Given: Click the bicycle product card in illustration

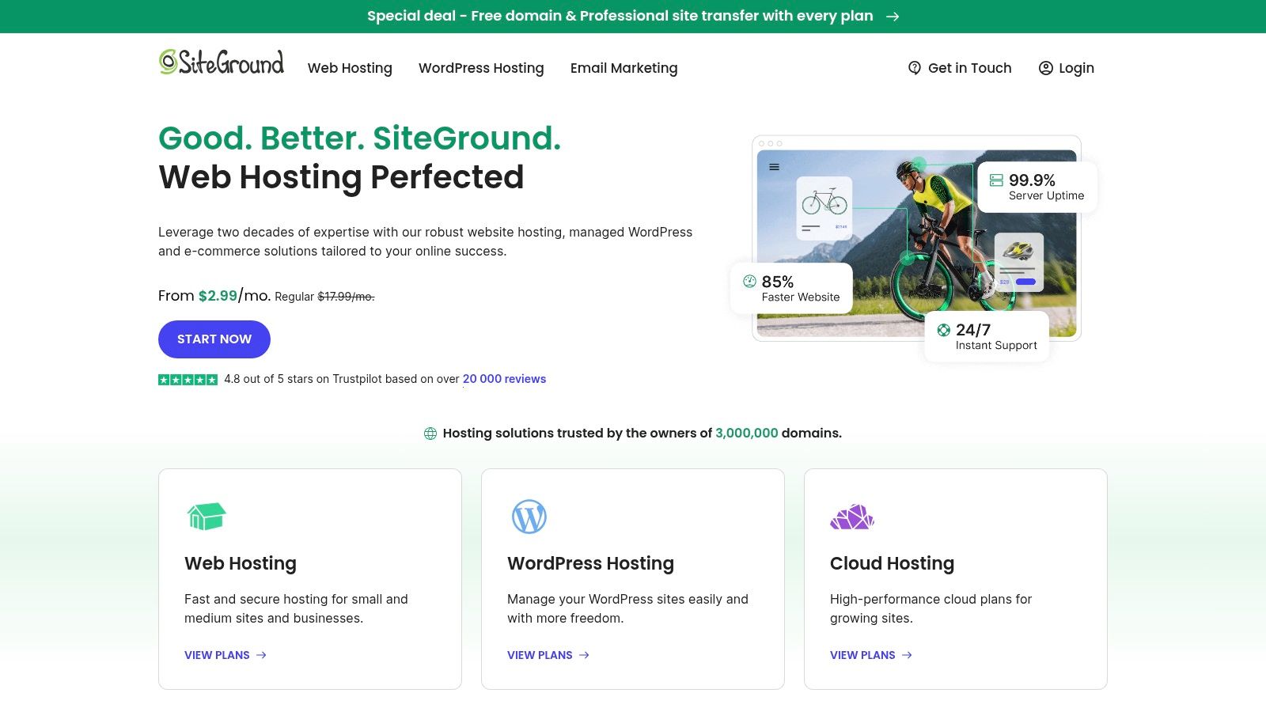Looking at the screenshot, I should point(824,208).
